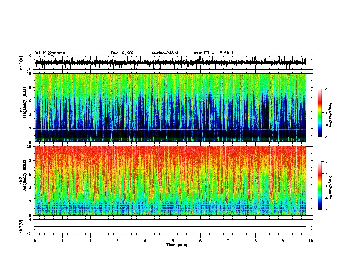The width and height of the screenshot is (350, 270).
Task: Click the flat ch.3 voltage trace line
Action: [x=170, y=227]
